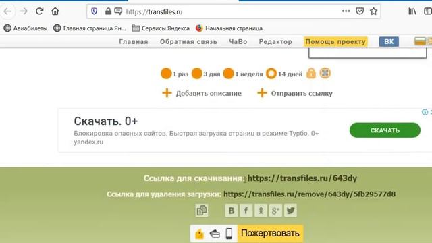Viewport: 432px width, 243px height.
Task: Open the Авиабилеты bookmark
Action: click(x=26, y=28)
